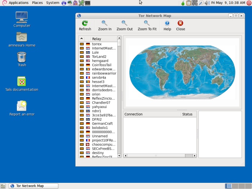The width and height of the screenshot is (252, 189).
Task: Open the System menu
Action: [x=53, y=3]
